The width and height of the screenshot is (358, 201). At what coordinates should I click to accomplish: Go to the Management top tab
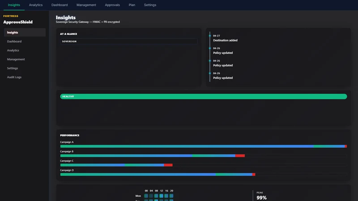tap(86, 5)
